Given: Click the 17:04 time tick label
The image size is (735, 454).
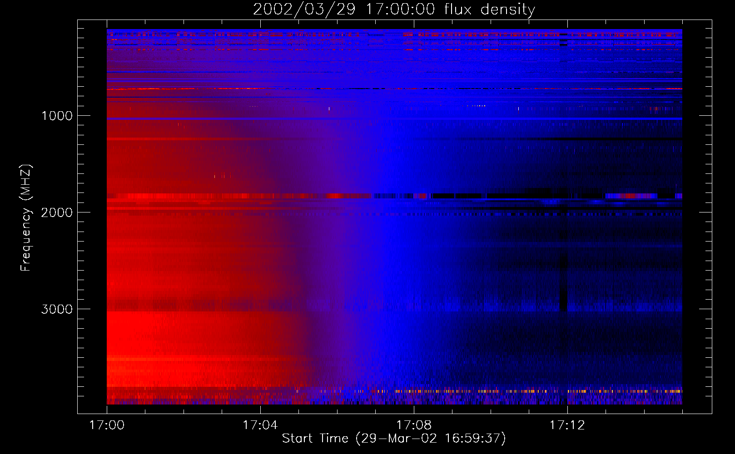Looking at the screenshot, I should [260, 425].
